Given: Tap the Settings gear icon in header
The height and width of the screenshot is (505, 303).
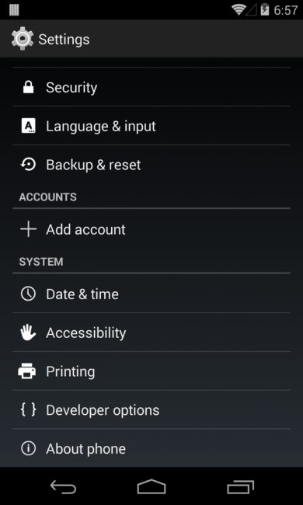Looking at the screenshot, I should (x=23, y=39).
